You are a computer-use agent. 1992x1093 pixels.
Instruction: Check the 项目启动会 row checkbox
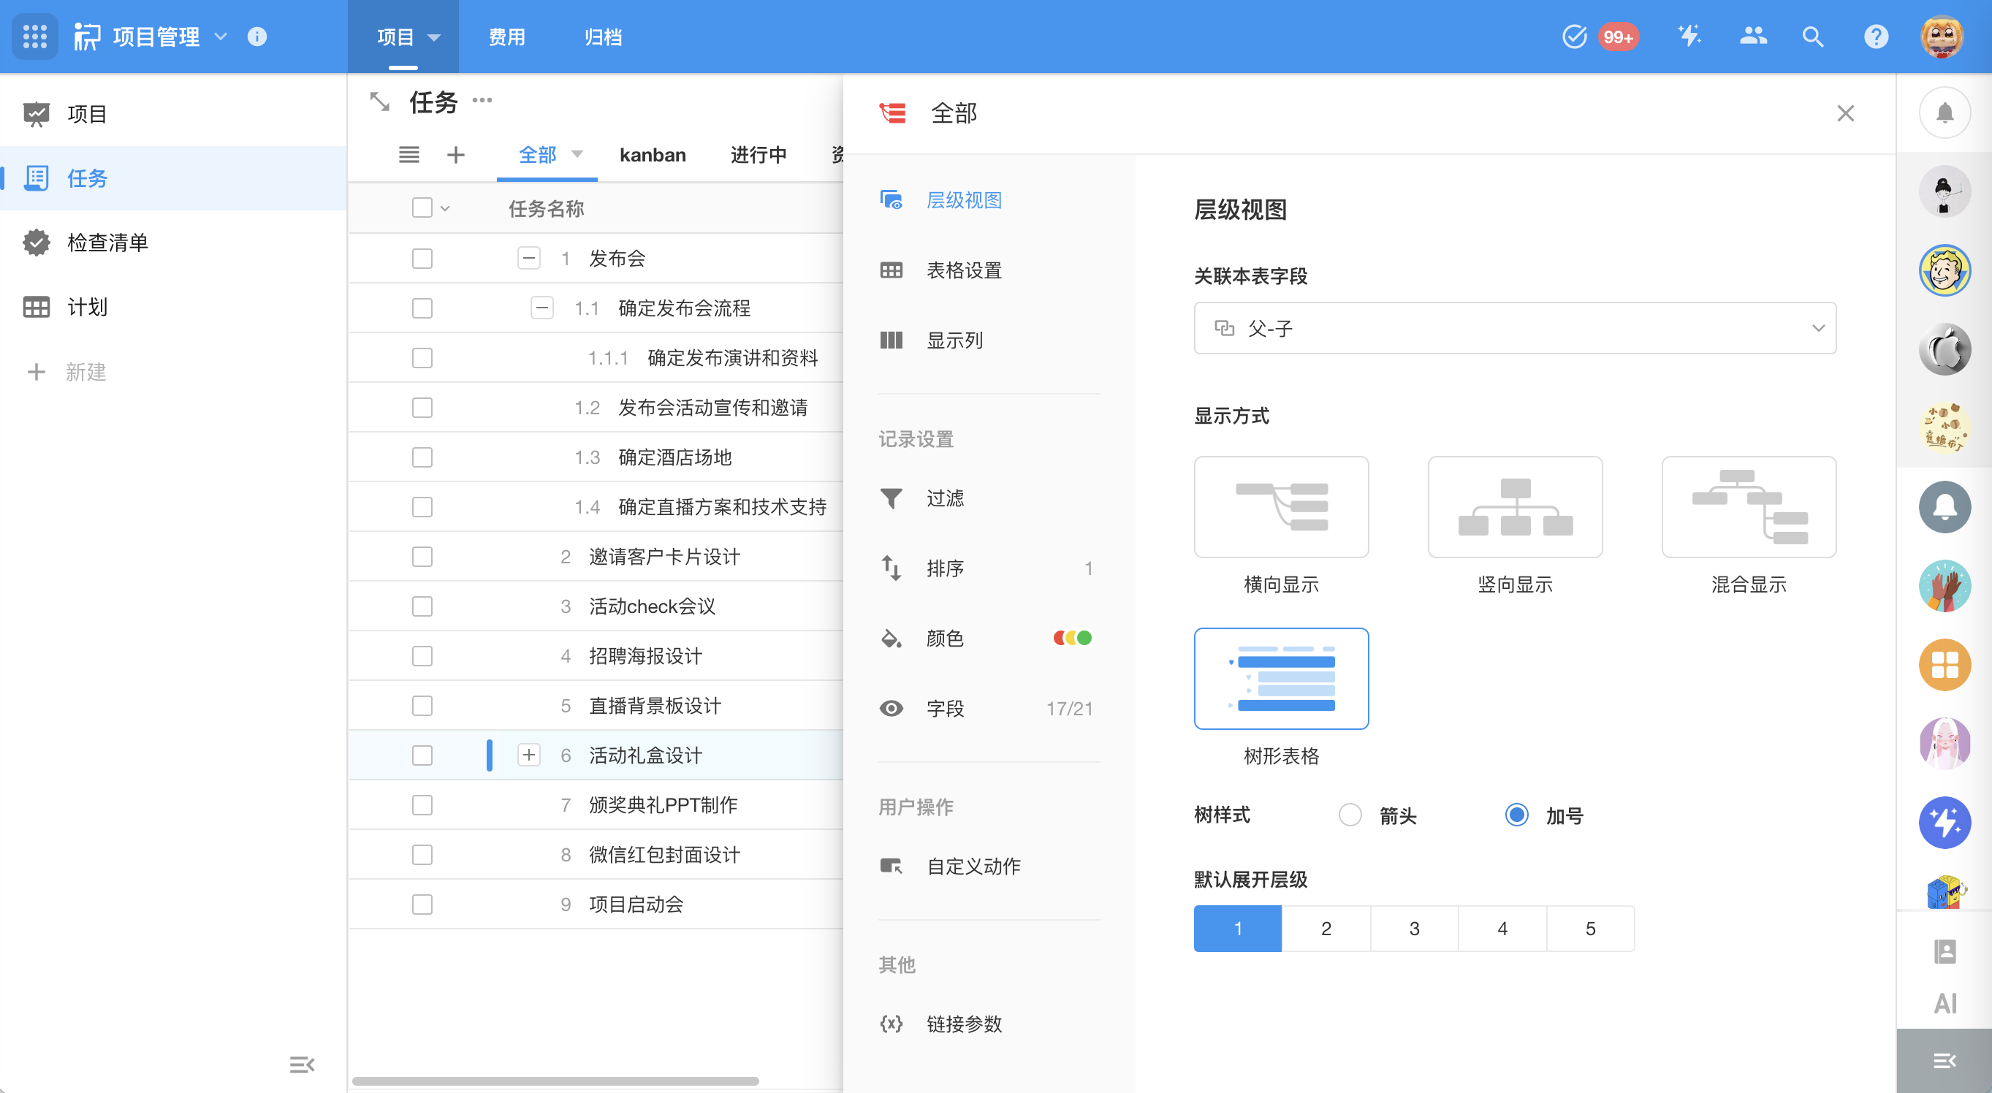coord(422,905)
